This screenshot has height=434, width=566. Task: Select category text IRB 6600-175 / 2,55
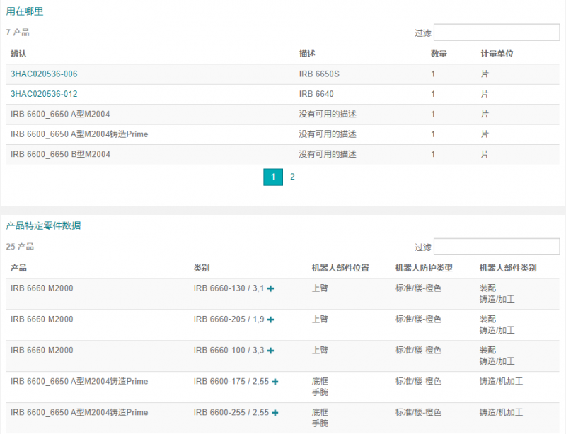(x=231, y=382)
